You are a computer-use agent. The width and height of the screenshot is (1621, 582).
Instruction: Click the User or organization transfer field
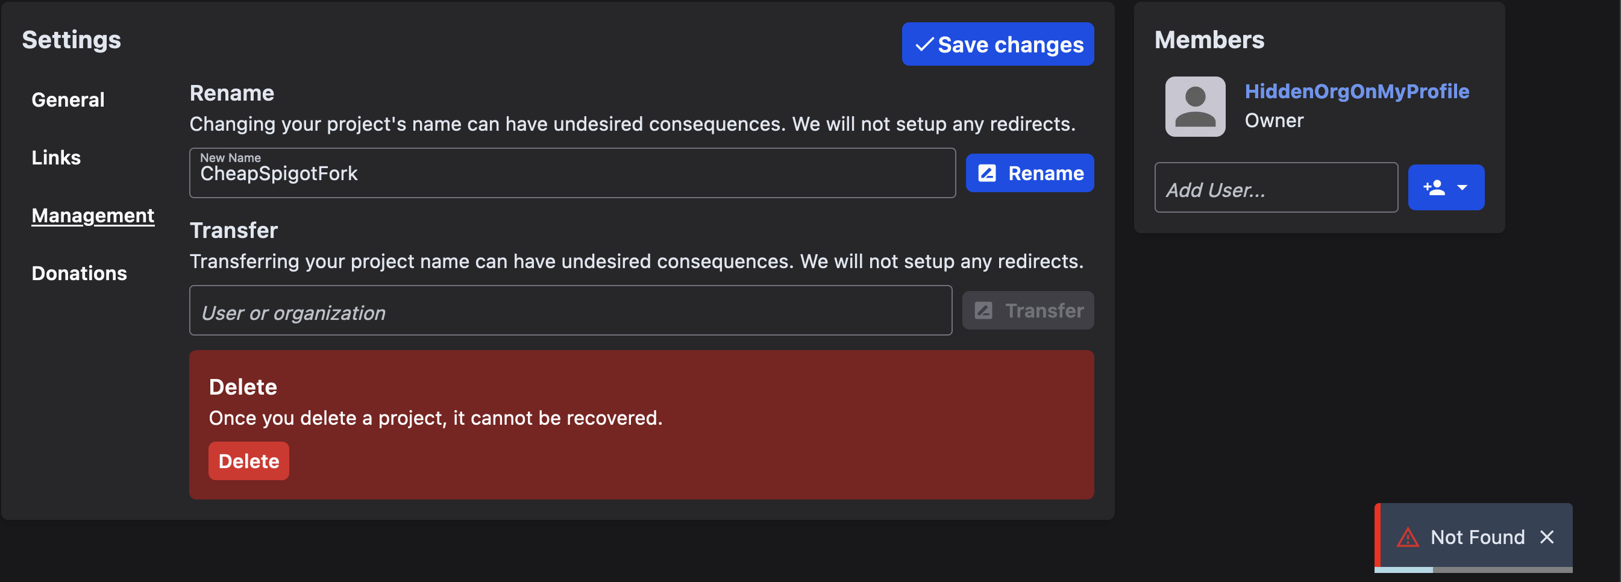coord(570,310)
